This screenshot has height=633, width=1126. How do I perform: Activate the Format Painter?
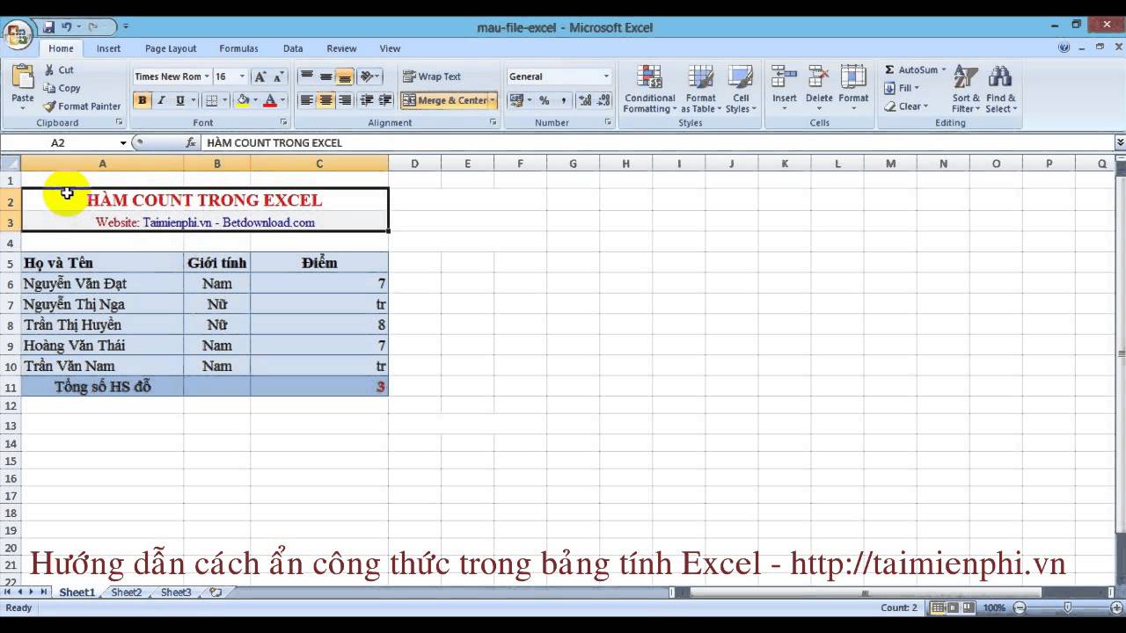82,106
